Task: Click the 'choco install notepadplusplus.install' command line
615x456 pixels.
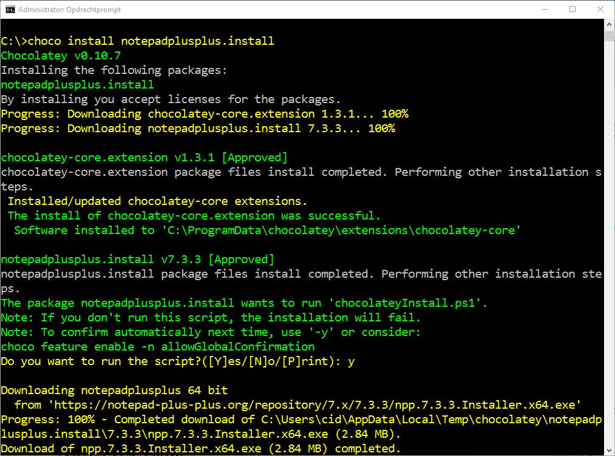Action: point(138,41)
